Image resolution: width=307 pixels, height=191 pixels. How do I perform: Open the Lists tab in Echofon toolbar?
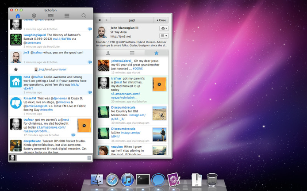coord(67,15)
